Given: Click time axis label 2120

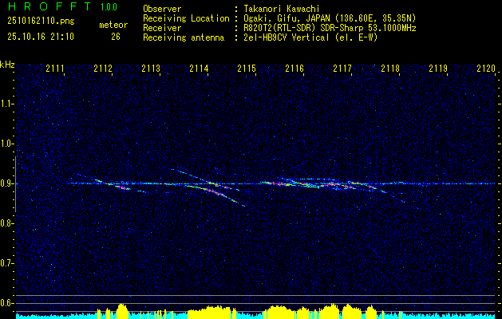Looking at the screenshot, I should pos(486,69).
